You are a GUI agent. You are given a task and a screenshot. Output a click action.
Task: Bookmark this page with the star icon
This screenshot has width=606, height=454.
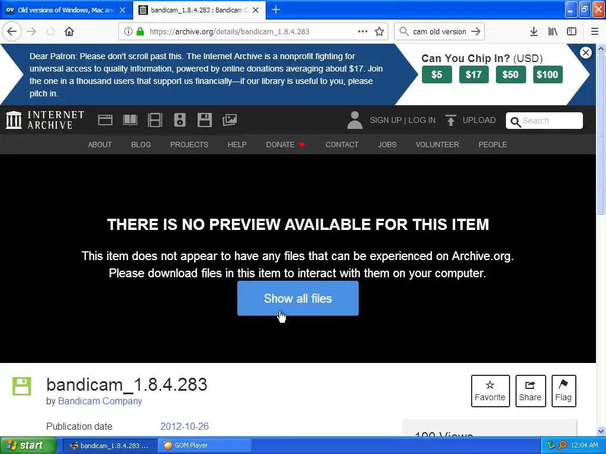click(379, 32)
